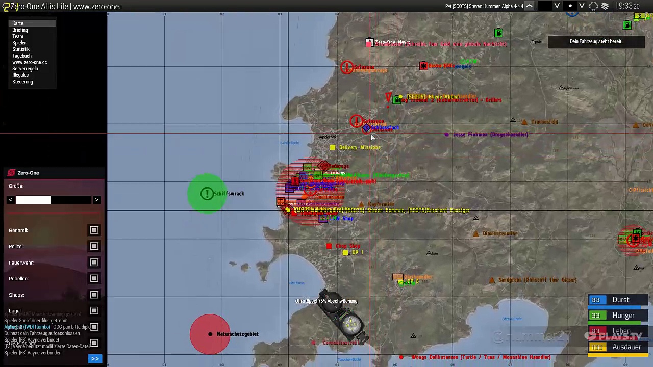Click the Naturschutzgebiet marker dot
Screen dimensions: 653x367
tap(210, 334)
